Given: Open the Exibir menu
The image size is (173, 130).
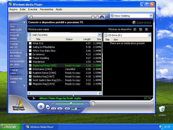Looking at the screenshot, I should [x=23, y=9].
